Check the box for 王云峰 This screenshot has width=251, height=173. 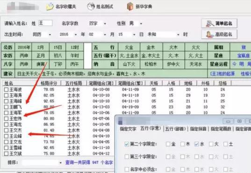pyautogui.click(x=6, y=136)
